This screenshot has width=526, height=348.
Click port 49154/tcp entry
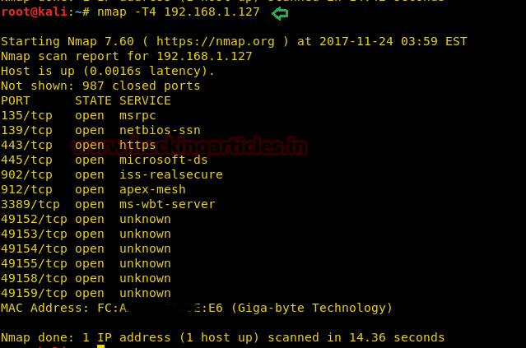click(x=86, y=248)
